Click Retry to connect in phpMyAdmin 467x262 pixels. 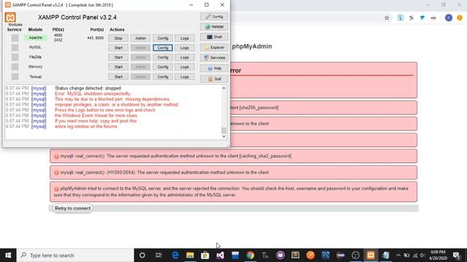point(72,208)
